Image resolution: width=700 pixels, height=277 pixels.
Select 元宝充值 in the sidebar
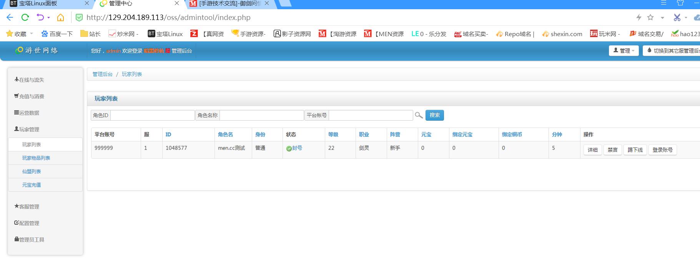tap(32, 185)
